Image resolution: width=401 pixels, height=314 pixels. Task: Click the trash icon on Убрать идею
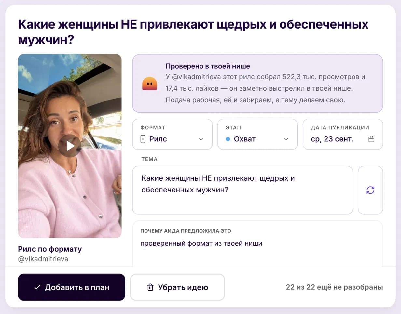pos(150,287)
